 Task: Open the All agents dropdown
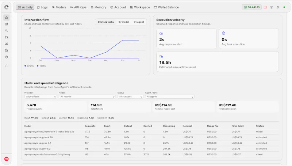(x=170, y=97)
